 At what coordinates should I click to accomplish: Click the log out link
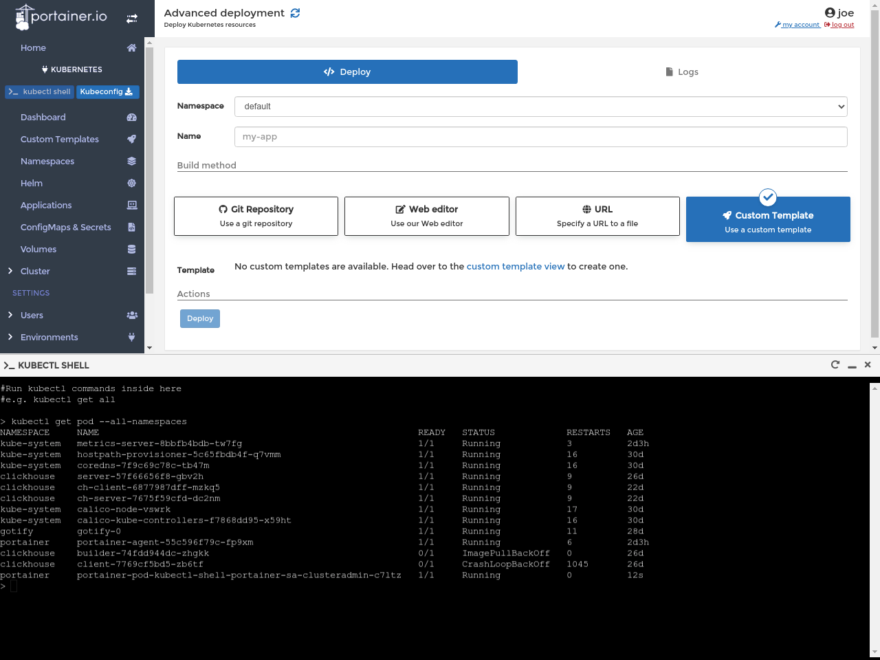tap(839, 25)
